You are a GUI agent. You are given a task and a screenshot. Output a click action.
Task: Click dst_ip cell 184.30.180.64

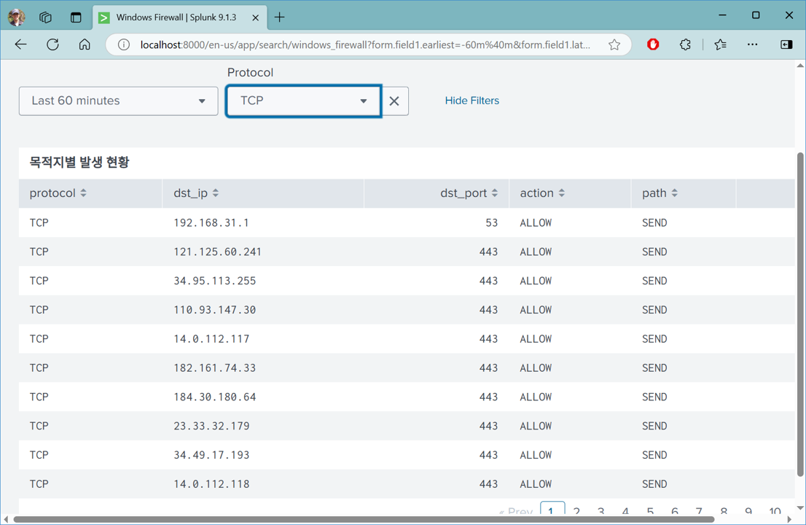(x=214, y=397)
